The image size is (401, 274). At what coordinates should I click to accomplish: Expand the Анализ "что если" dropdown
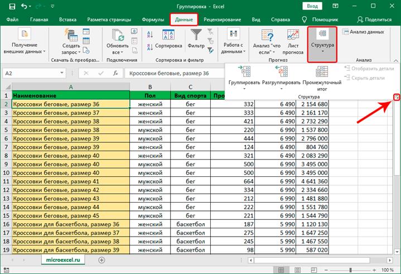coord(267,41)
